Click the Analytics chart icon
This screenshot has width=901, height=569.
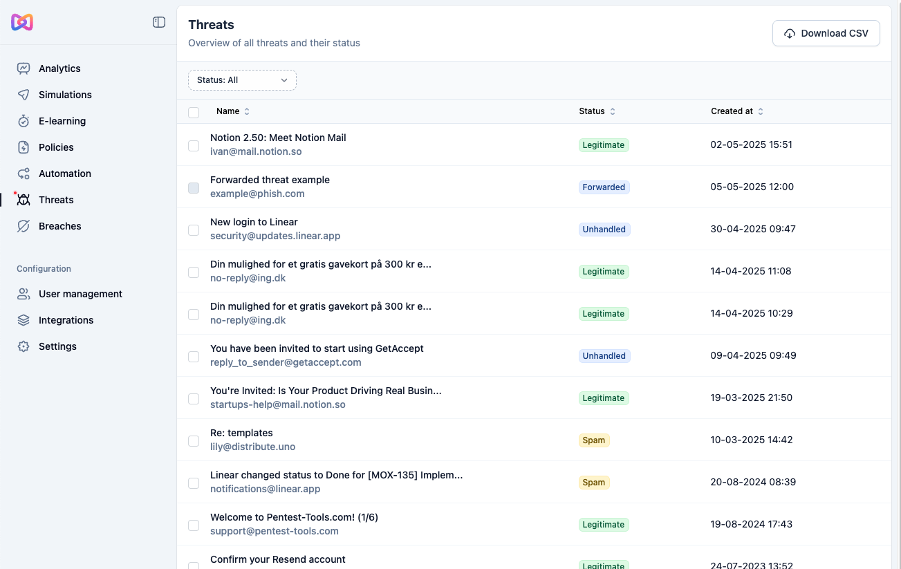[x=24, y=68]
